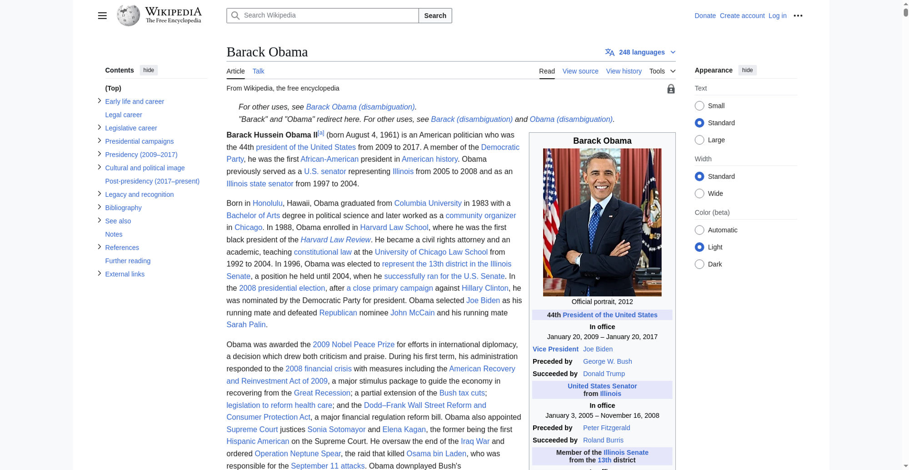This screenshot has height=470, width=909.
Task: Open Harvard Law School link
Action: [394, 227]
